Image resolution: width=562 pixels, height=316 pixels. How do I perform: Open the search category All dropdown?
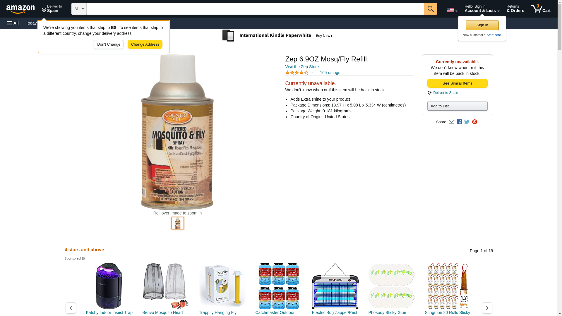click(x=79, y=9)
